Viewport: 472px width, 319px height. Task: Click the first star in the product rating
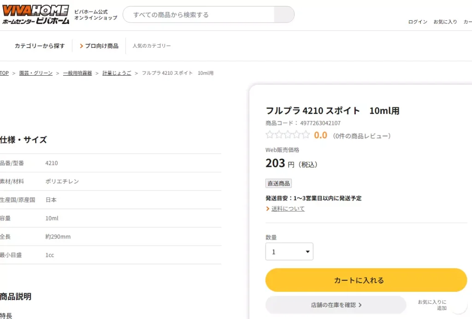point(270,135)
